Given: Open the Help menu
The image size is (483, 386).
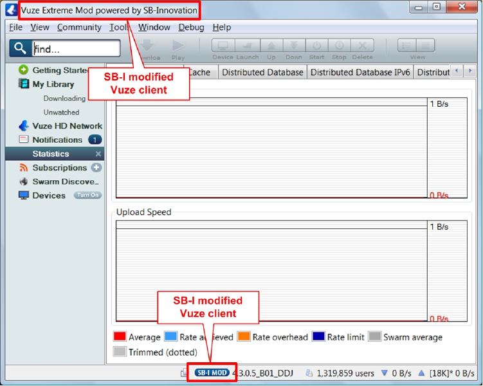Looking at the screenshot, I should click(221, 28).
